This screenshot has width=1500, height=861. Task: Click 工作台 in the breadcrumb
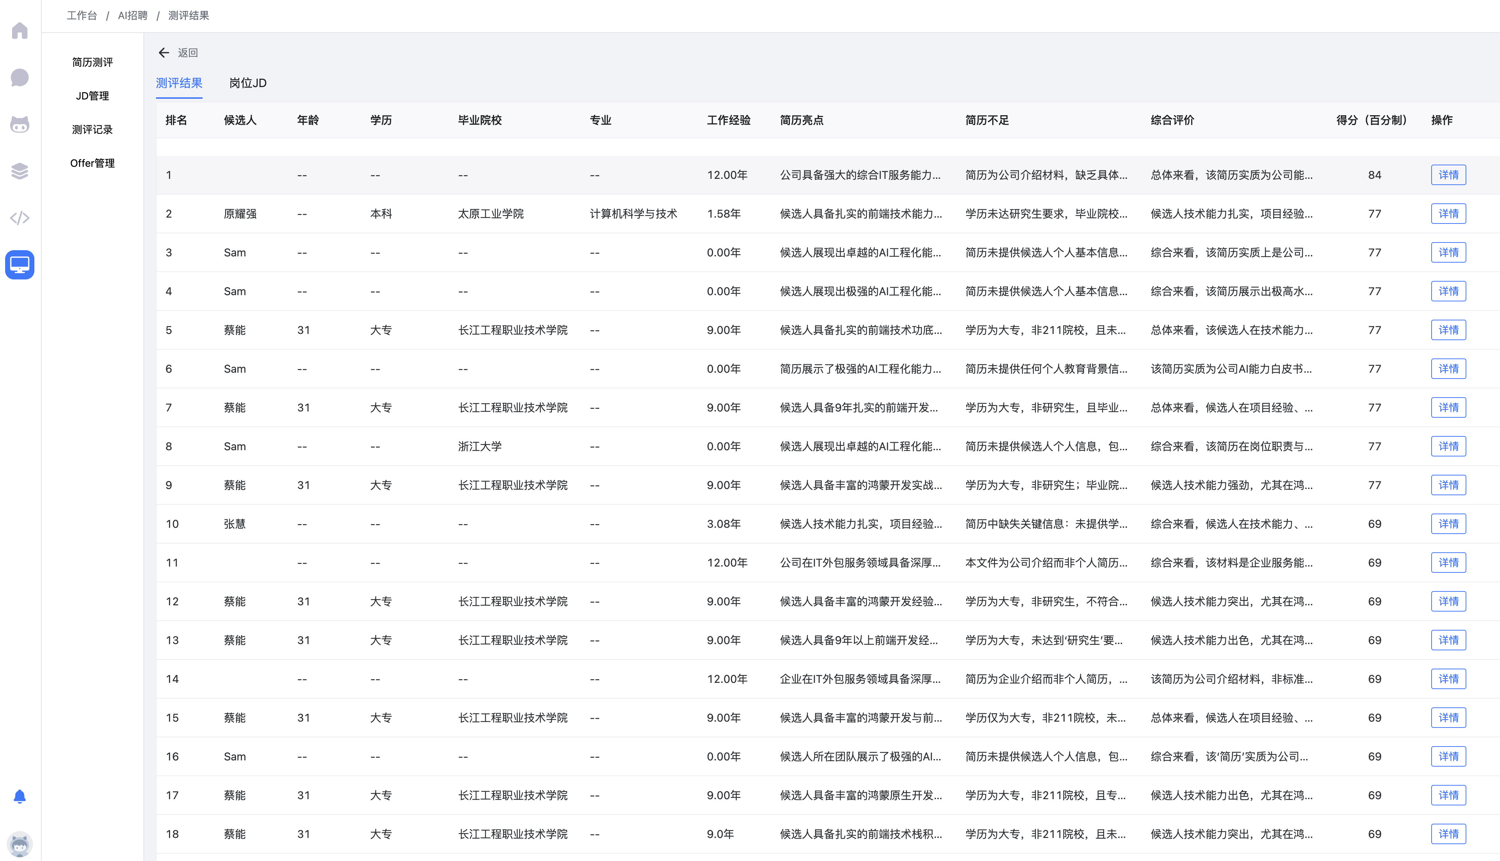(x=82, y=15)
